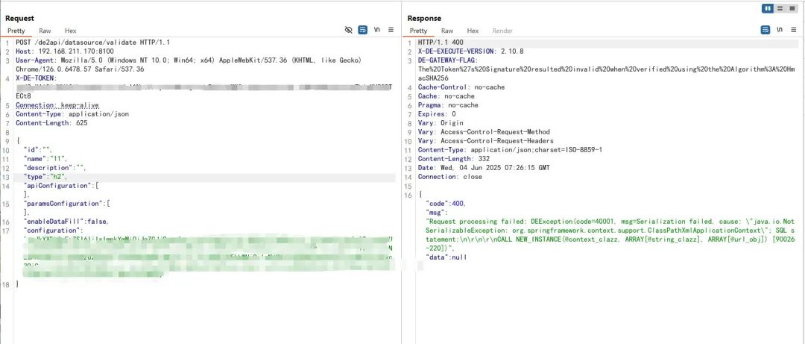The image size is (805, 344).
Task: Click the 'Request processing failed' error message
Action: pos(611,235)
